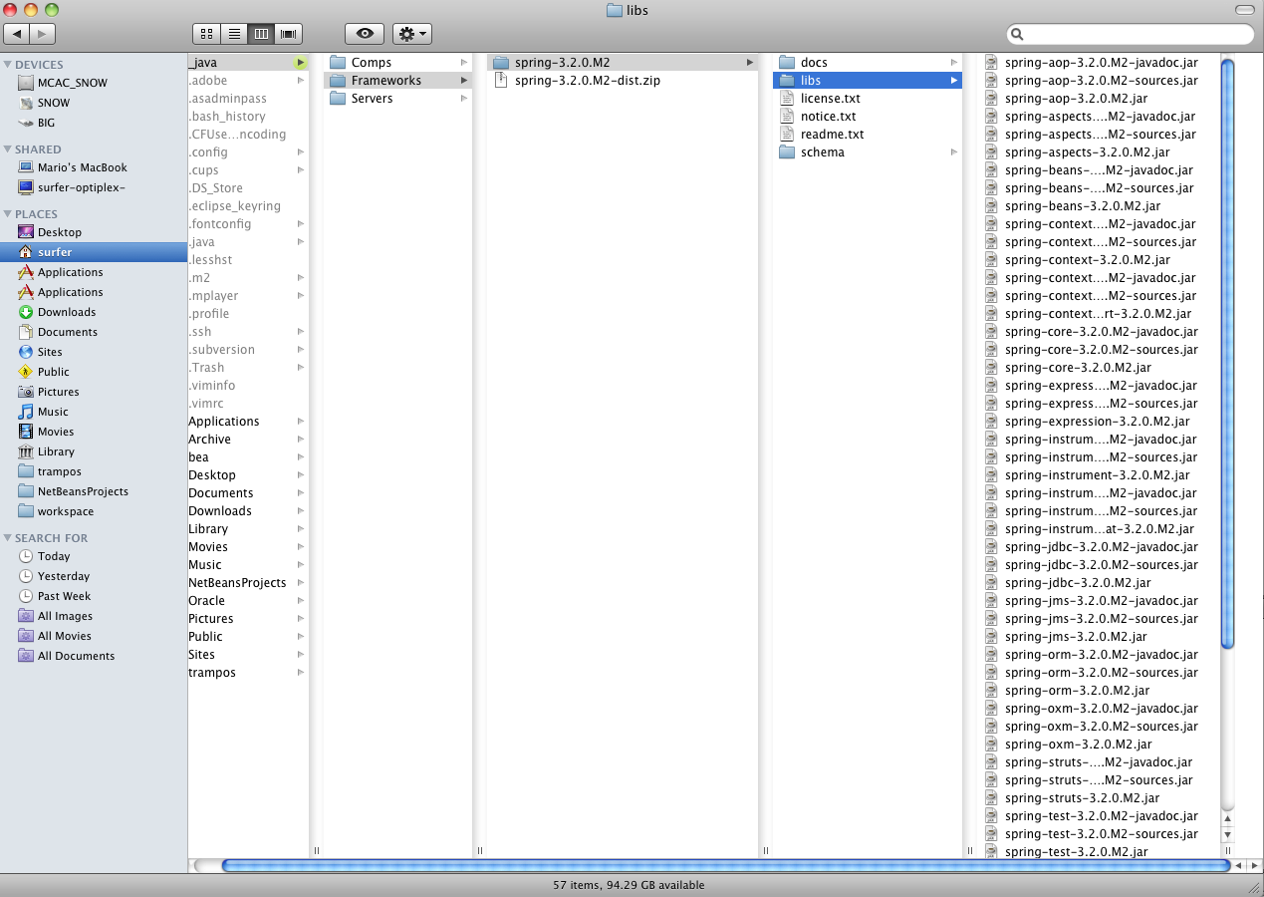Click the libs column vertical scrollbar
This screenshot has width=1264, height=897.
pyautogui.click(x=1227, y=354)
